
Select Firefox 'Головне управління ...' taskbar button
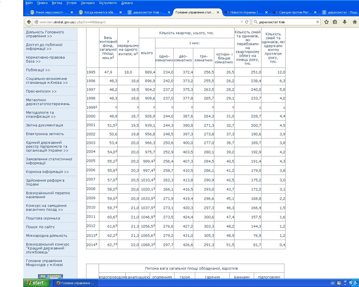tap(76, 283)
